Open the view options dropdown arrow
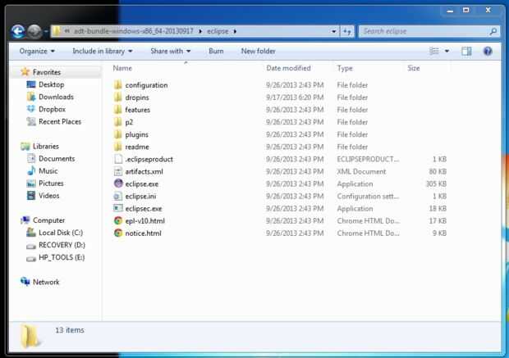The height and width of the screenshot is (358, 509). coord(447,51)
